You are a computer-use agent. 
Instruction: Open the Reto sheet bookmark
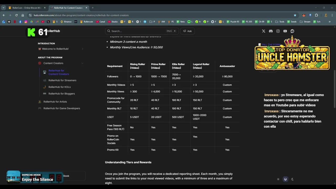point(181,22)
